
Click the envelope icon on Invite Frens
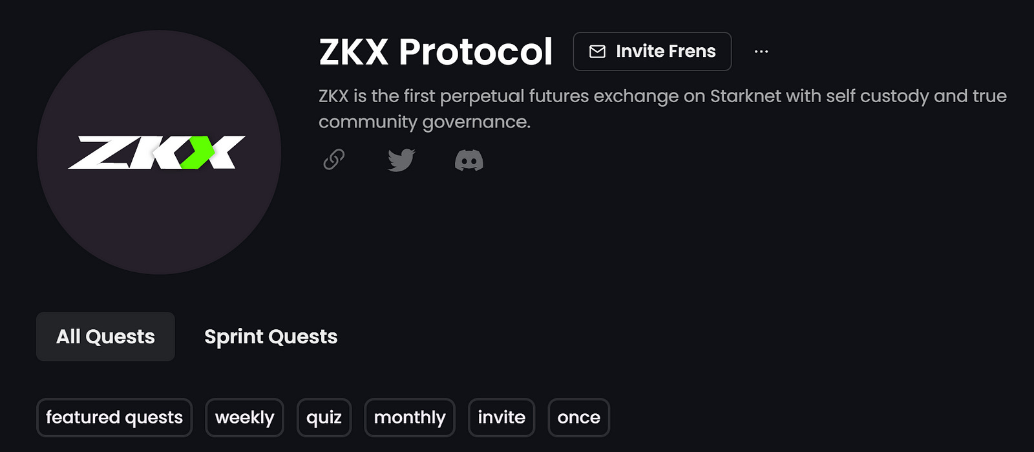[x=596, y=50]
